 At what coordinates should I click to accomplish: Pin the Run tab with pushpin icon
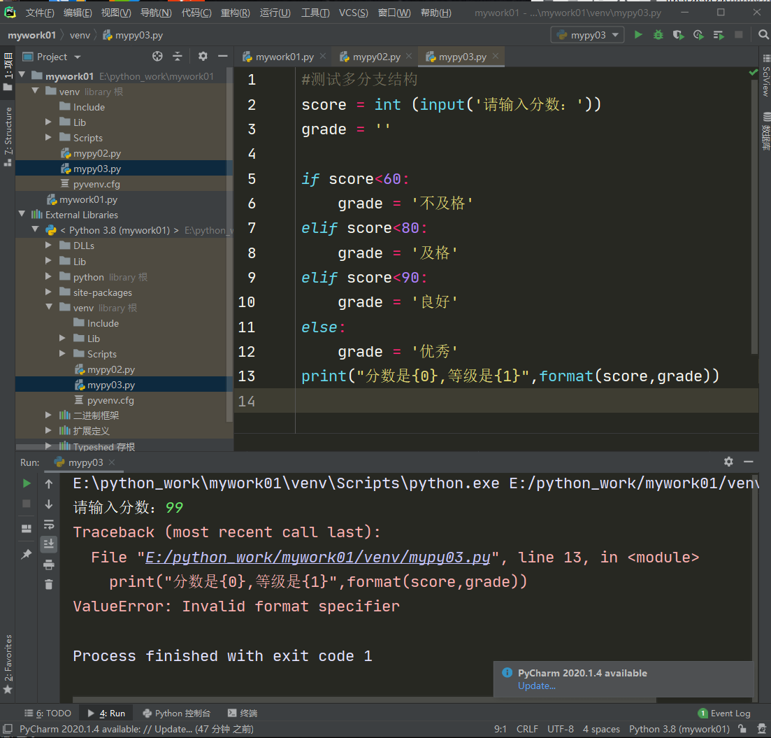(27, 554)
